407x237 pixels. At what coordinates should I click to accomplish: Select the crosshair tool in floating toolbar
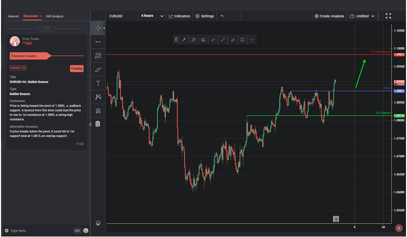click(252, 40)
